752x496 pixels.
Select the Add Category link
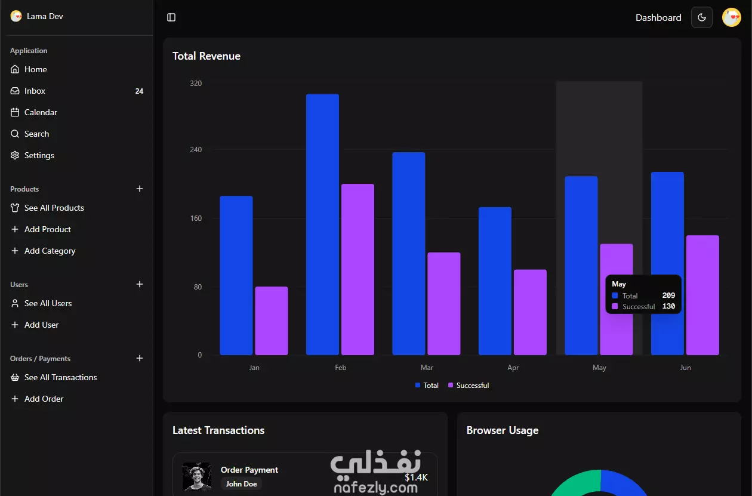pyautogui.click(x=77, y=251)
